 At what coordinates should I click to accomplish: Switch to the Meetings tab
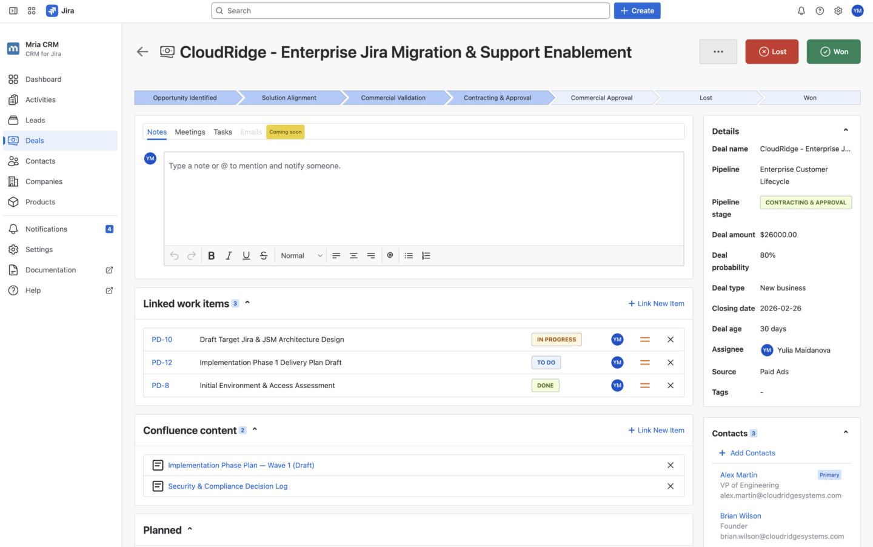190,132
